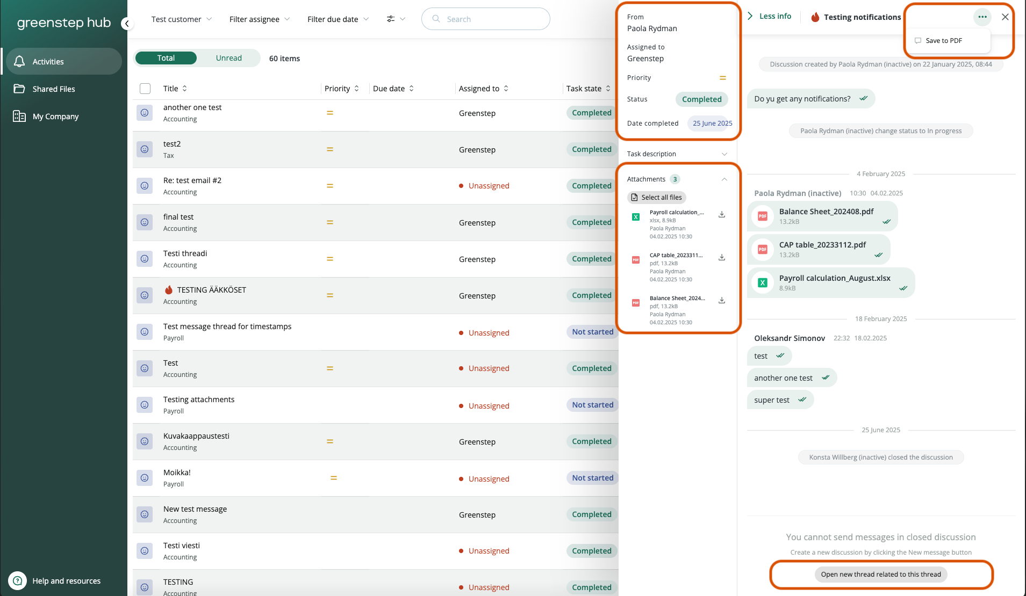Expand the Task description section

click(x=677, y=154)
